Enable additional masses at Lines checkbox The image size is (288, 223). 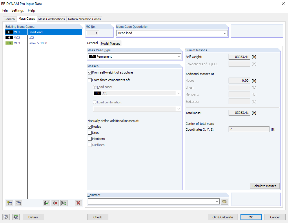pyautogui.click(x=90, y=133)
